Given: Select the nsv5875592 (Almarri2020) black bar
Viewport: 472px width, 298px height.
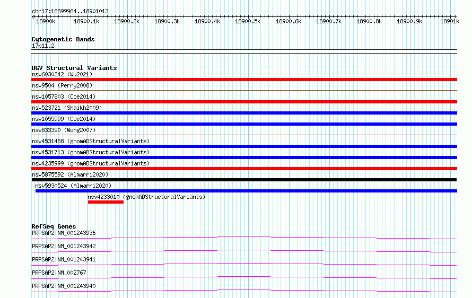Looking at the screenshot, I should [244, 180].
